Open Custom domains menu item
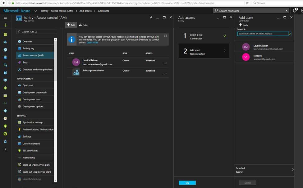303x188 pixels. (35, 144)
